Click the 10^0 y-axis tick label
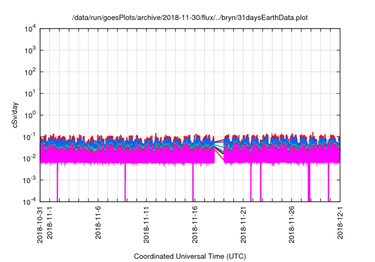Image resolution: width=375 pixels, height=262 pixels. (x=30, y=115)
